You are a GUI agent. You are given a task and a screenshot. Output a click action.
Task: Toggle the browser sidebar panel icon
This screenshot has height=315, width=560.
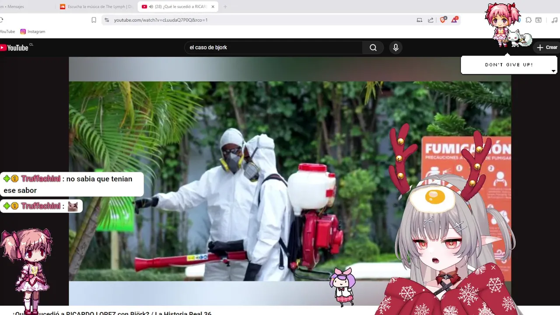point(539,20)
